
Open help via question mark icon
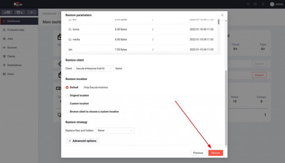(x=255, y=4)
